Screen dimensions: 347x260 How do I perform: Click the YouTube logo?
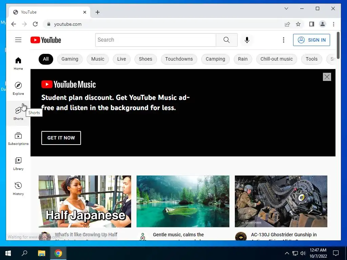point(46,40)
